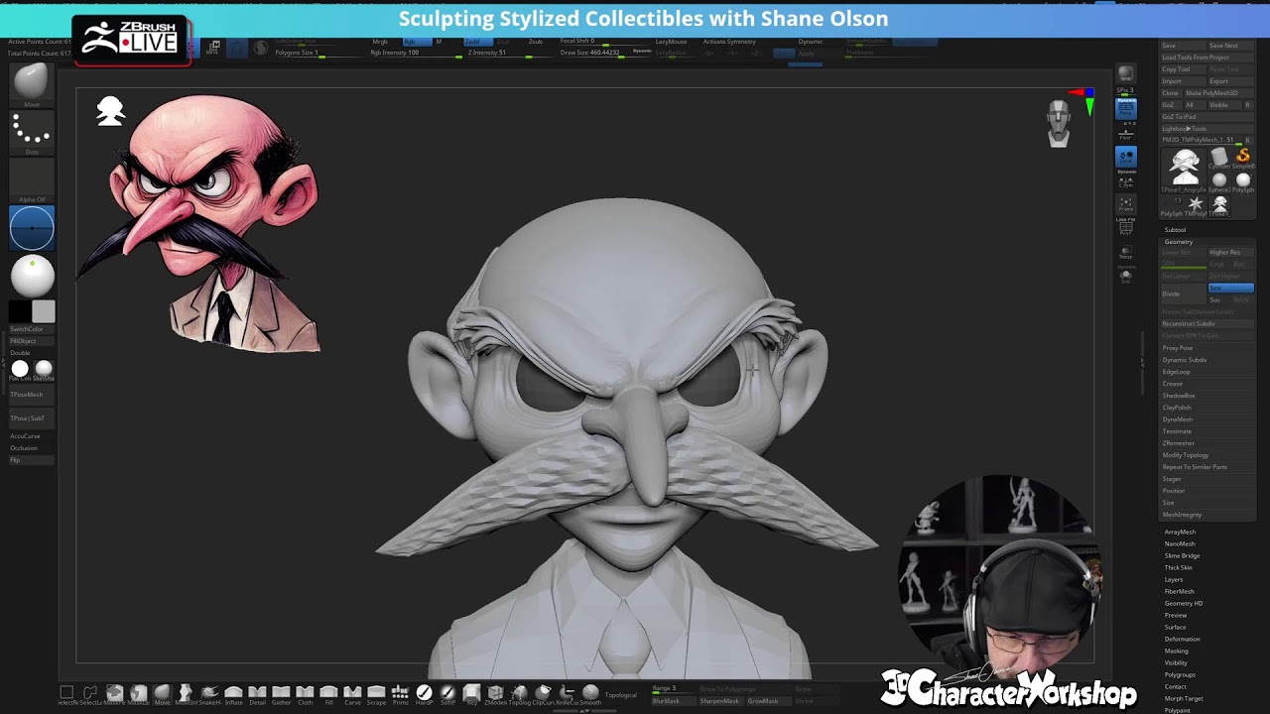Click the Load Tools From Project button

pos(1207,58)
